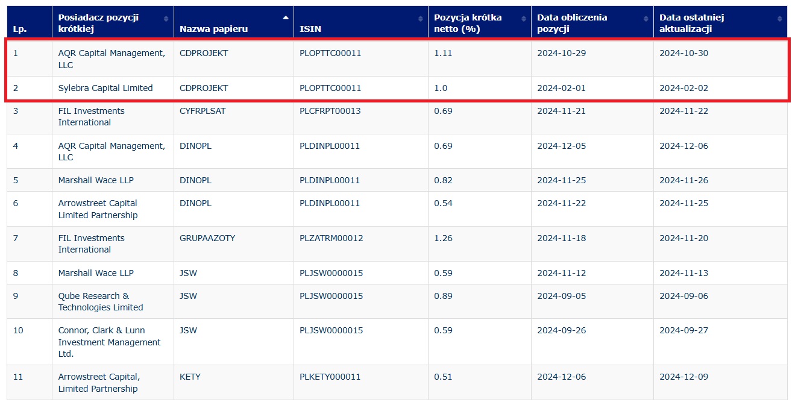This screenshot has width=798, height=402.
Task: Sort the table by ISIN via its sort arrows
Action: coord(421,19)
